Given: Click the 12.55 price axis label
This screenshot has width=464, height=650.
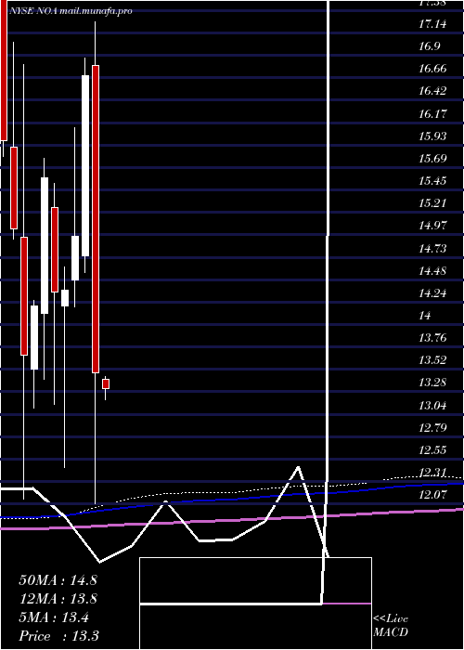Looking at the screenshot, I should 432,449.
